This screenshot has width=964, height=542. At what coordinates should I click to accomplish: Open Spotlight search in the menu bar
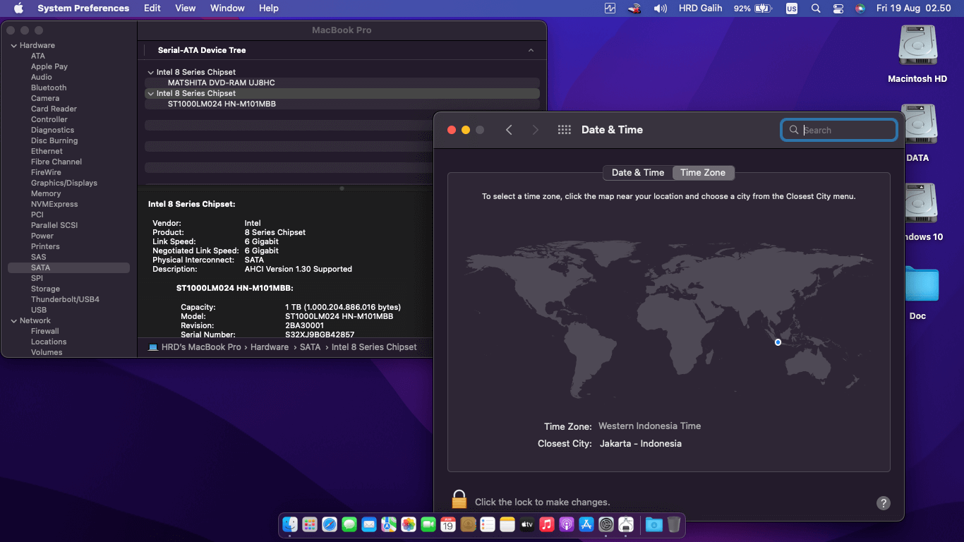816,8
